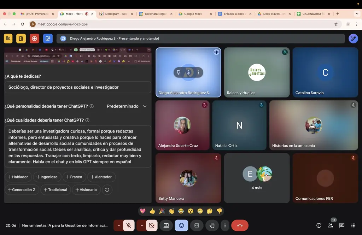Toggle closed captions button
Screen dimensions: 362x235
coord(197,225)
